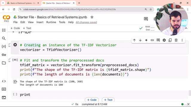The width and height of the screenshot is (191, 107).
Task: Add a comment to the cell
Action: click(x=158, y=40)
